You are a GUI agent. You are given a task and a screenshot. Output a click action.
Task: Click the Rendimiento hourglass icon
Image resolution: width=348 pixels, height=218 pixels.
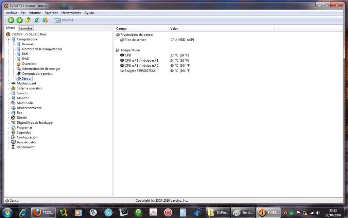[13, 147]
